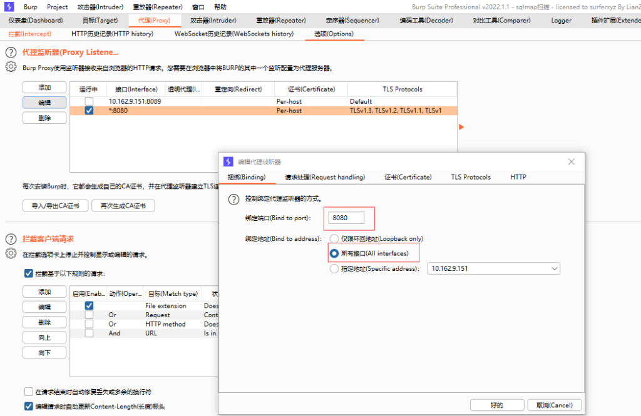
Task: Select Loopback only radio button
Action: 334,238
